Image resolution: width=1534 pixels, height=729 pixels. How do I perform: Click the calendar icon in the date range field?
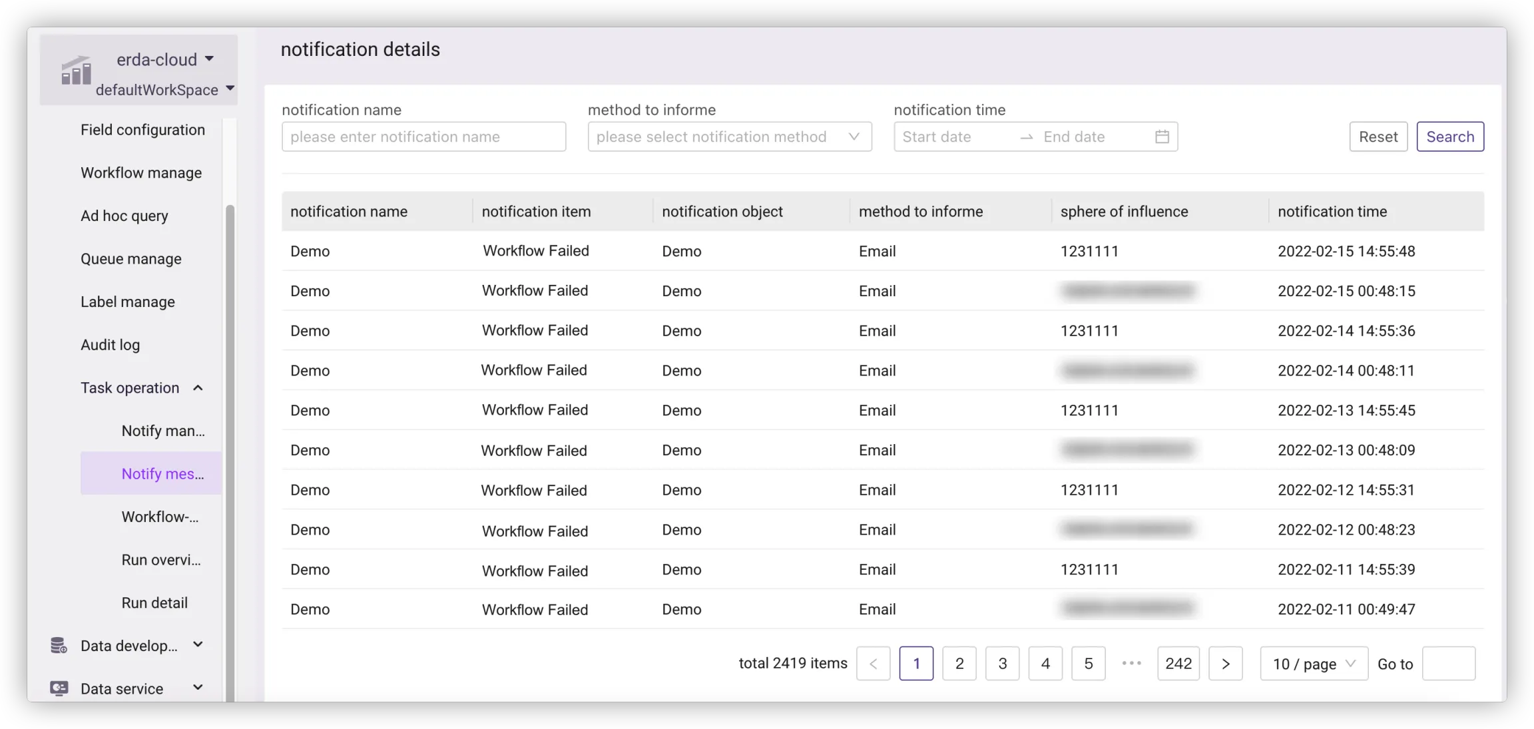[x=1162, y=136]
